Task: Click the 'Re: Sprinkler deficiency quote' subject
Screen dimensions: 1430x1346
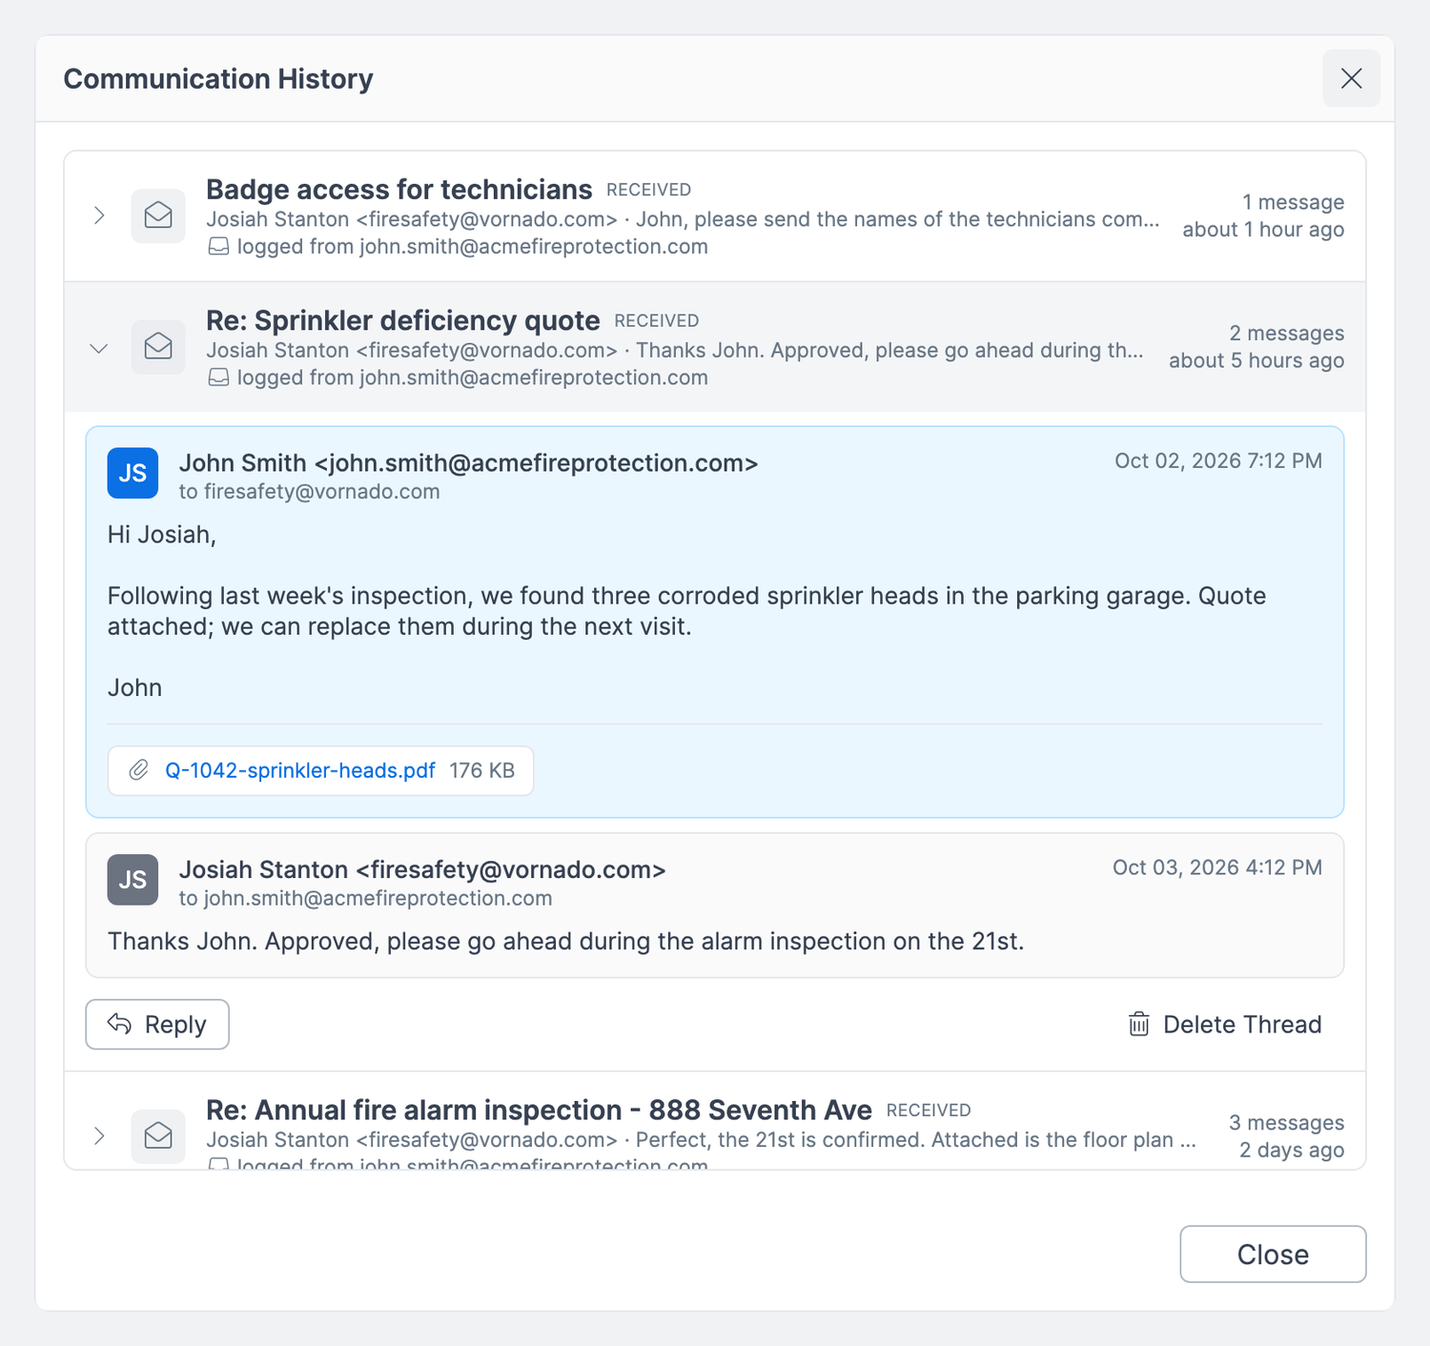Action: (x=403, y=320)
